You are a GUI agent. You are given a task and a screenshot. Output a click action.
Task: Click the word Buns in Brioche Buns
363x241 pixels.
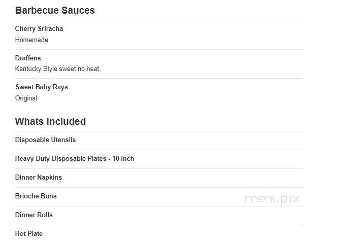(x=49, y=196)
